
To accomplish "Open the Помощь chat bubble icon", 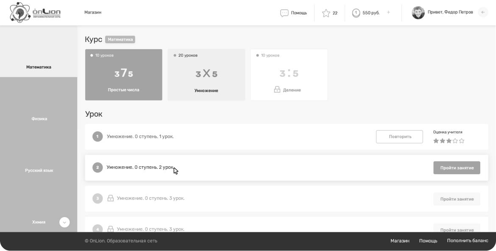I will click(284, 13).
